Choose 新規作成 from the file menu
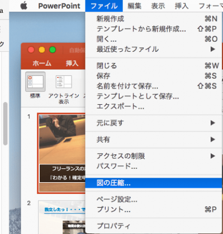223x234 pixels. point(154,19)
